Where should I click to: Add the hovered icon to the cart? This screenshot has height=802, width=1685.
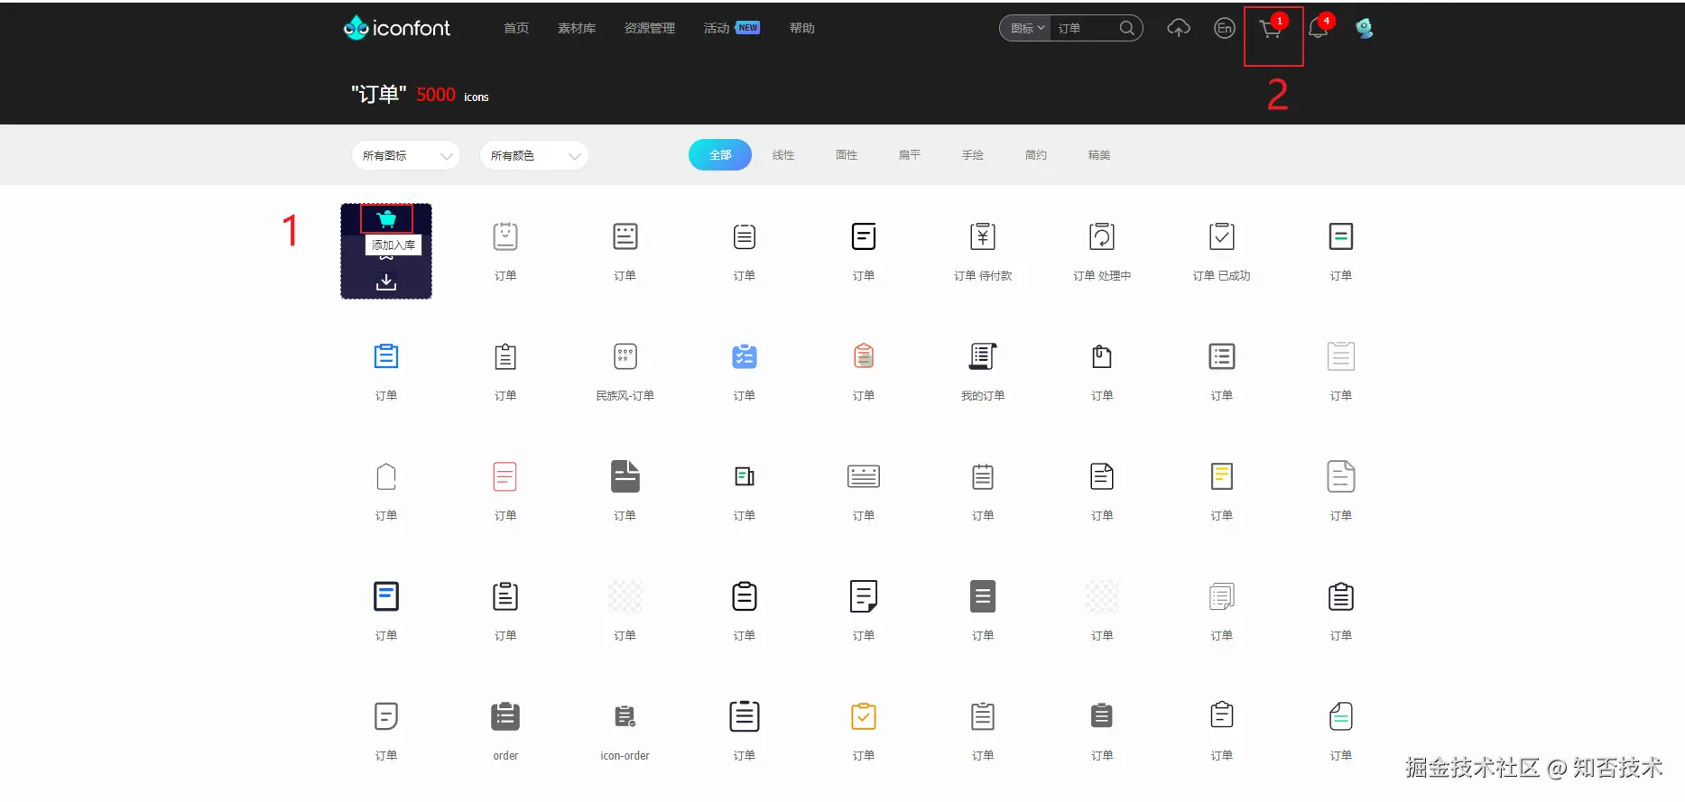click(x=386, y=218)
